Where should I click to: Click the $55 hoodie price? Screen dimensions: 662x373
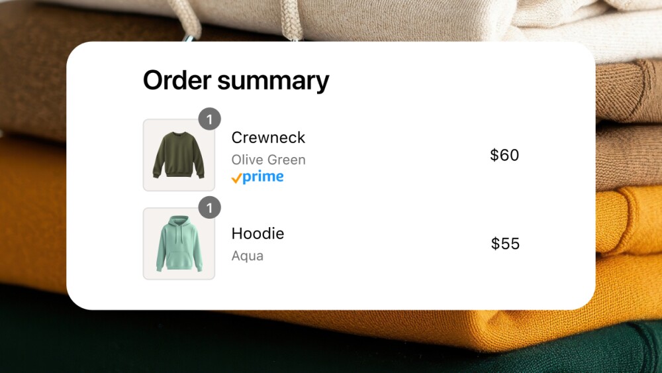click(x=505, y=244)
